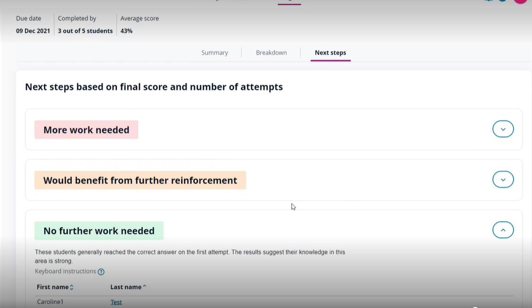This screenshot has width=532, height=308.
Task: Click the green No further work needed label
Action: [99, 231]
